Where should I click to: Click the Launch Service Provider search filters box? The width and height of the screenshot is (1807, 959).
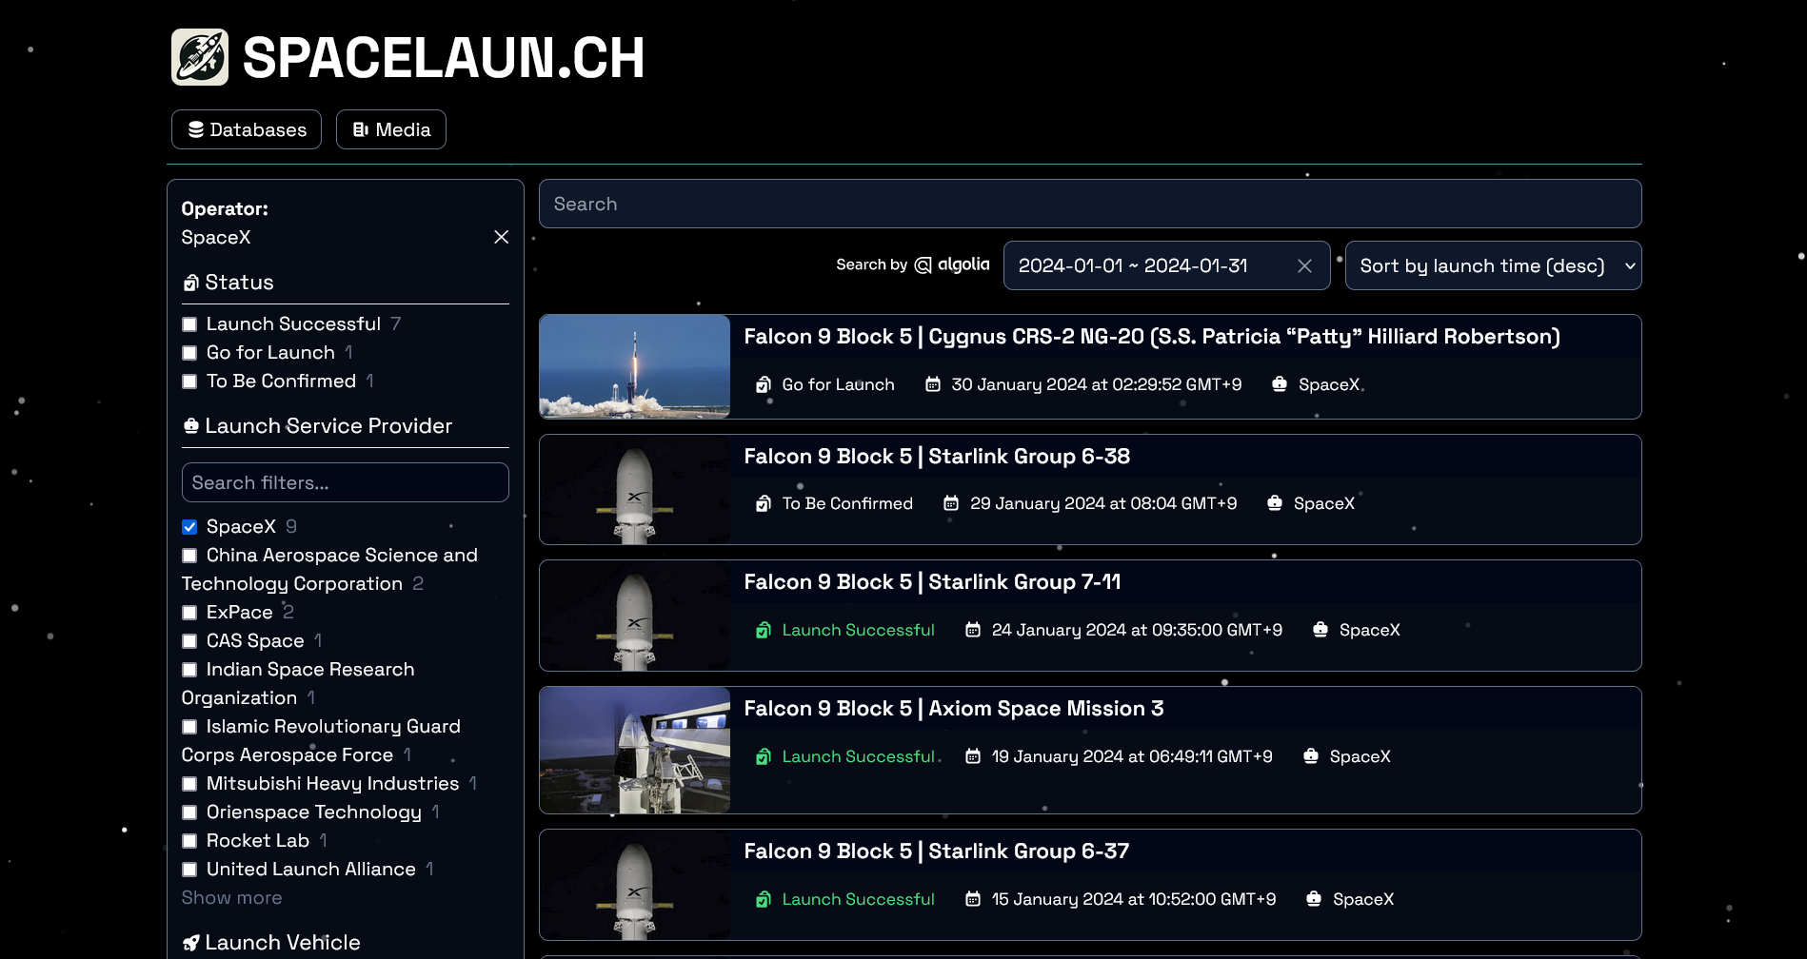click(x=346, y=482)
